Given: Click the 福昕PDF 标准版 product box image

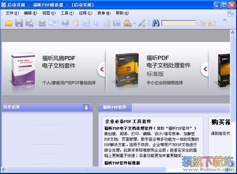Looking at the screenshot, I should pos(127,70).
